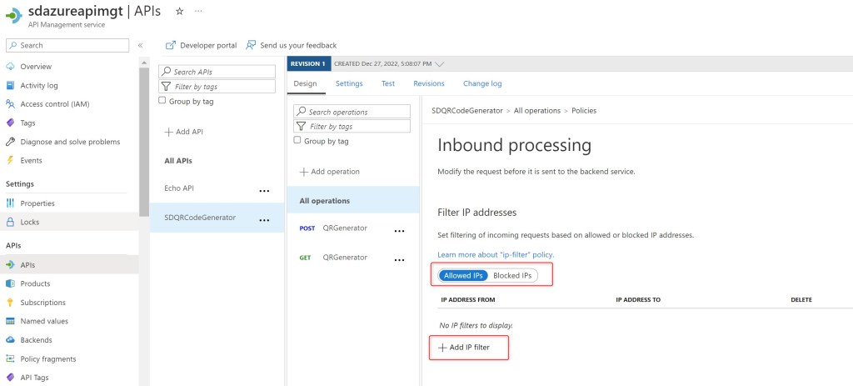Open Access control (IAM) item
853x386 pixels.
tap(54, 104)
